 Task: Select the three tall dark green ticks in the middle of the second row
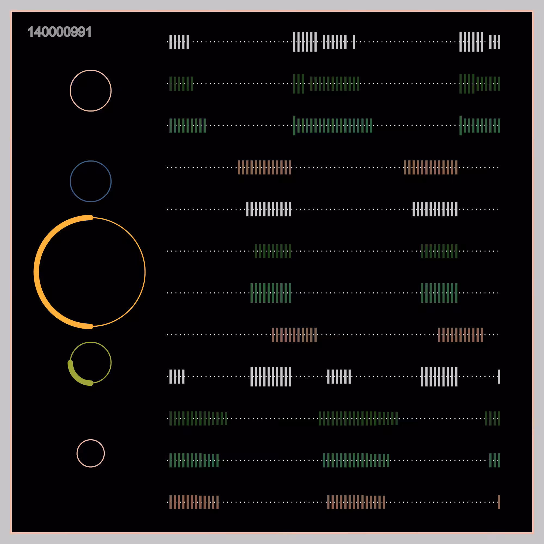click(x=298, y=84)
